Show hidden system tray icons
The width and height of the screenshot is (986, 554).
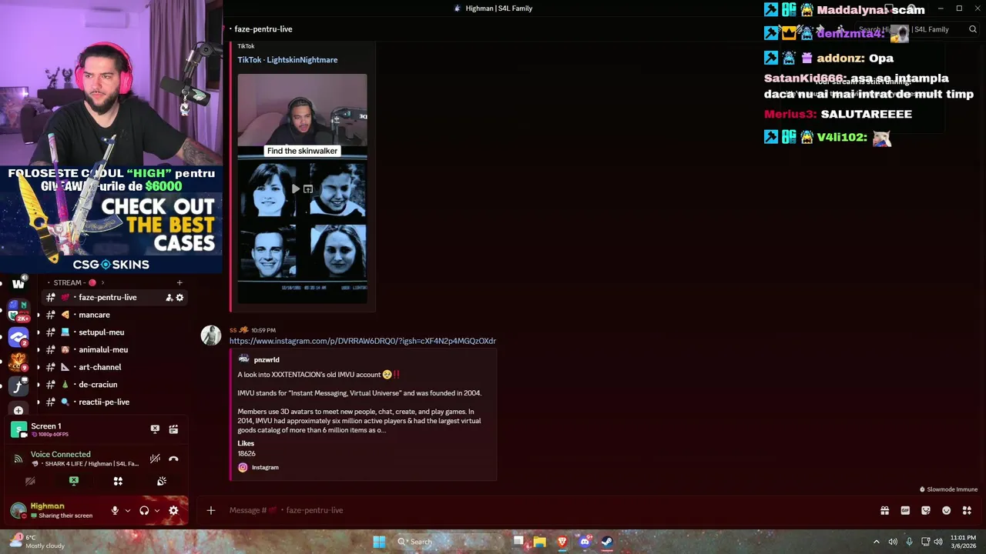coord(876,542)
